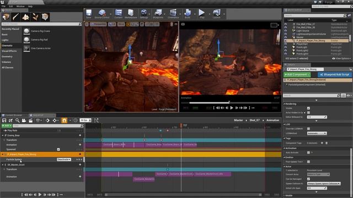
Task: Click Sequencer save-as icon
Action: (x=10, y=120)
